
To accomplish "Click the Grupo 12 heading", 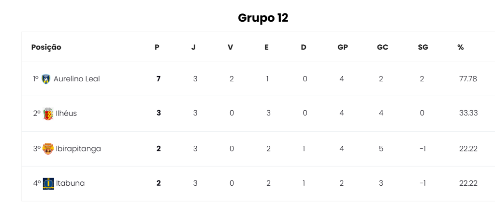I will coord(263,18).
